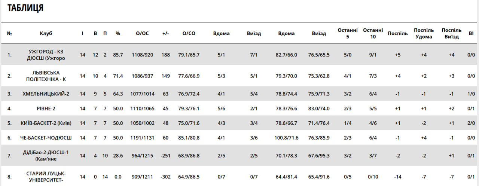Open the ДіДіБао-2-ДЮСШ-1 club entry
This screenshot has height=186, width=479.
46,156
